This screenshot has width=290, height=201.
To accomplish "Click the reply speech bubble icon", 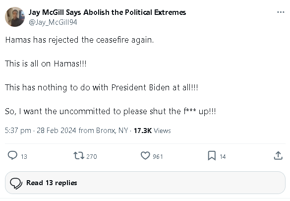I will coord(12,155).
